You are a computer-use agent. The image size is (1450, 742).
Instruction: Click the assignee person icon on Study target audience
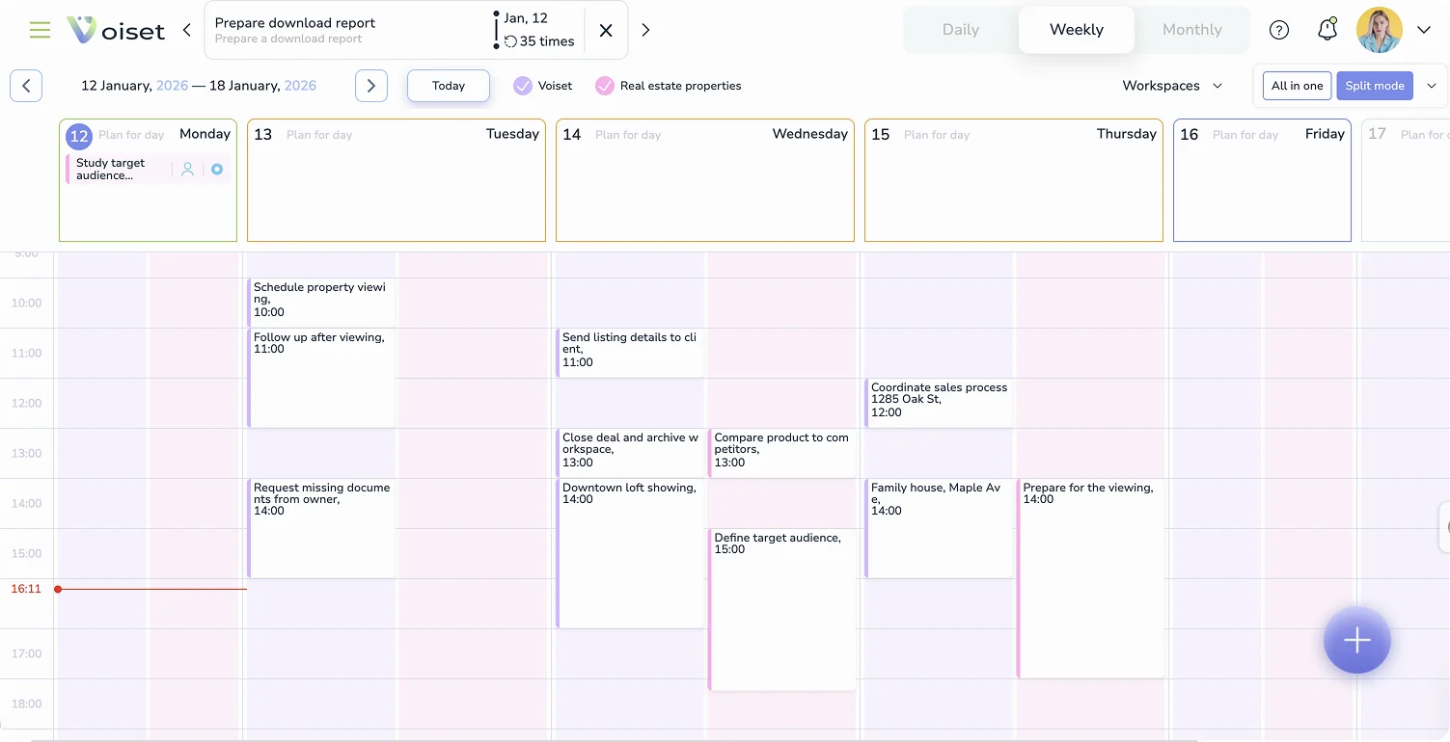[188, 169]
